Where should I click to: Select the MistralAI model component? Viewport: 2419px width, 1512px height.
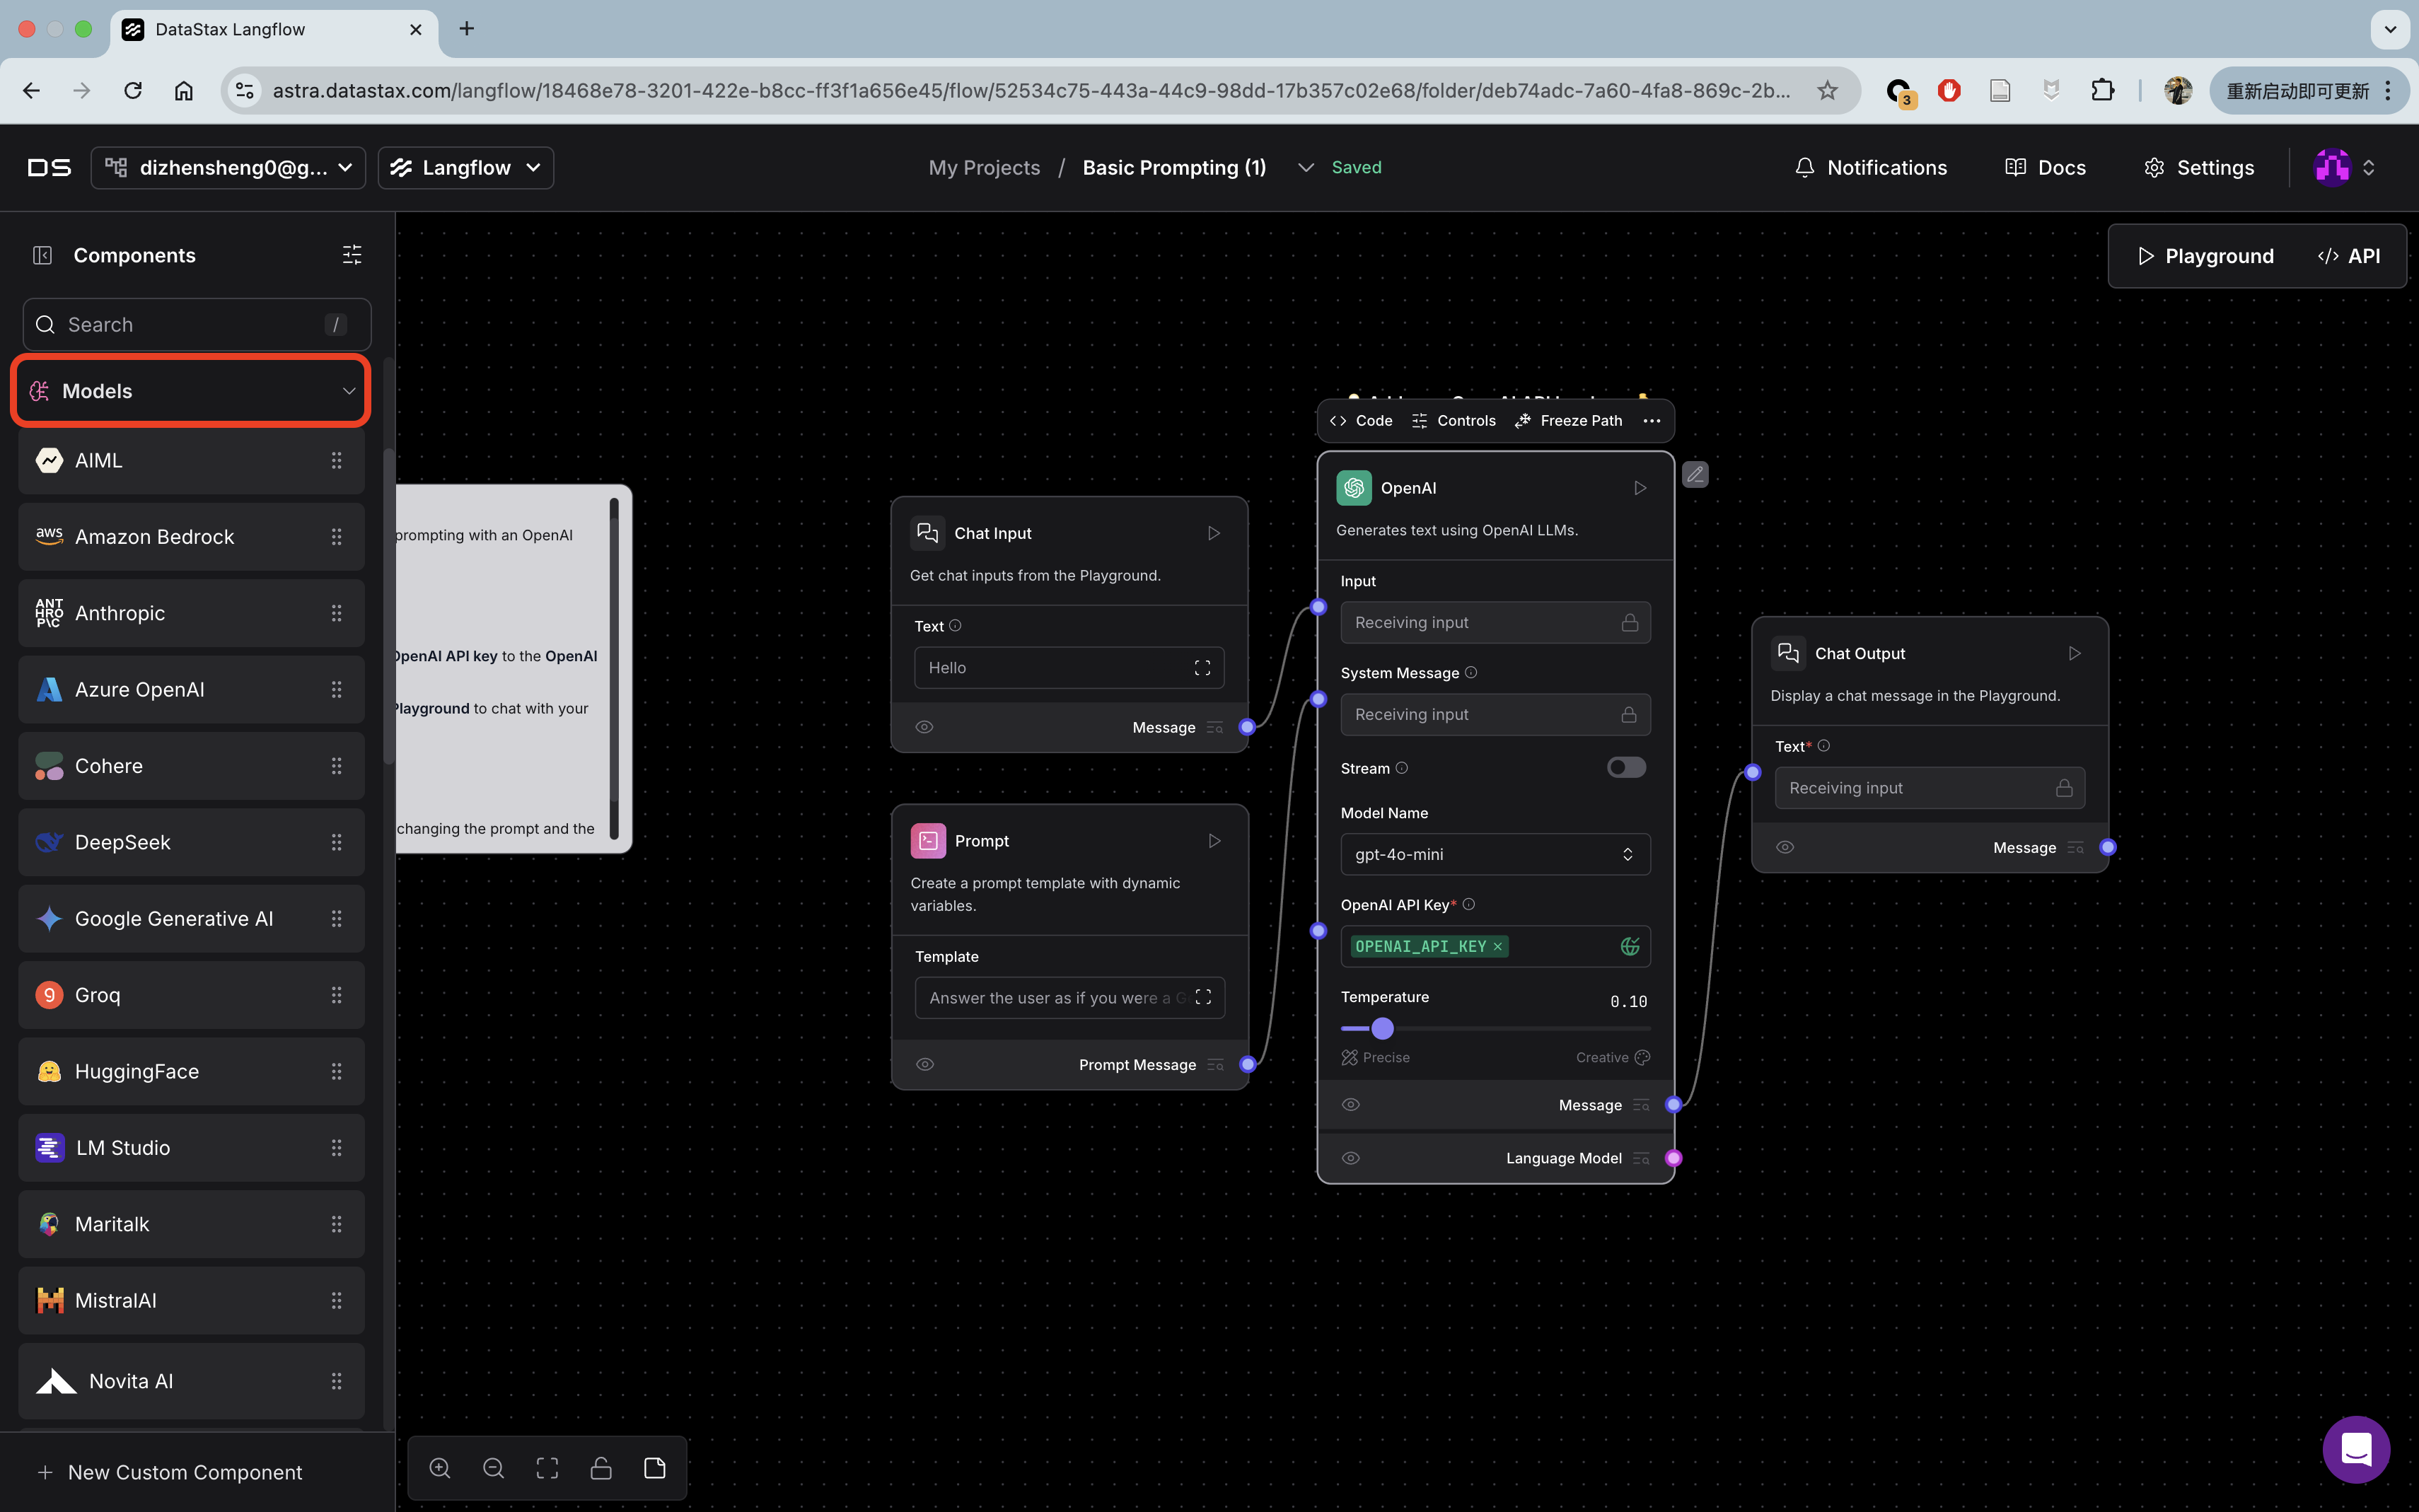click(191, 1300)
